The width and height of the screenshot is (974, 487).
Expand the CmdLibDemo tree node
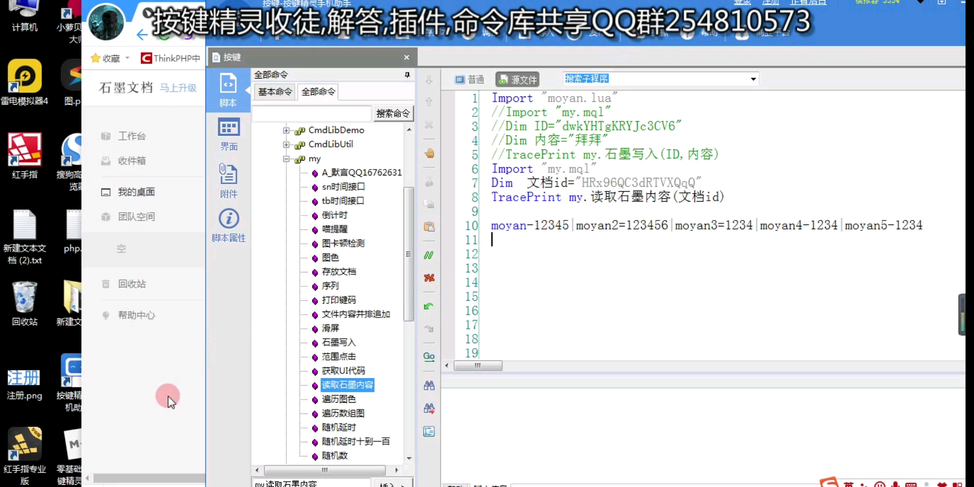[x=286, y=130]
